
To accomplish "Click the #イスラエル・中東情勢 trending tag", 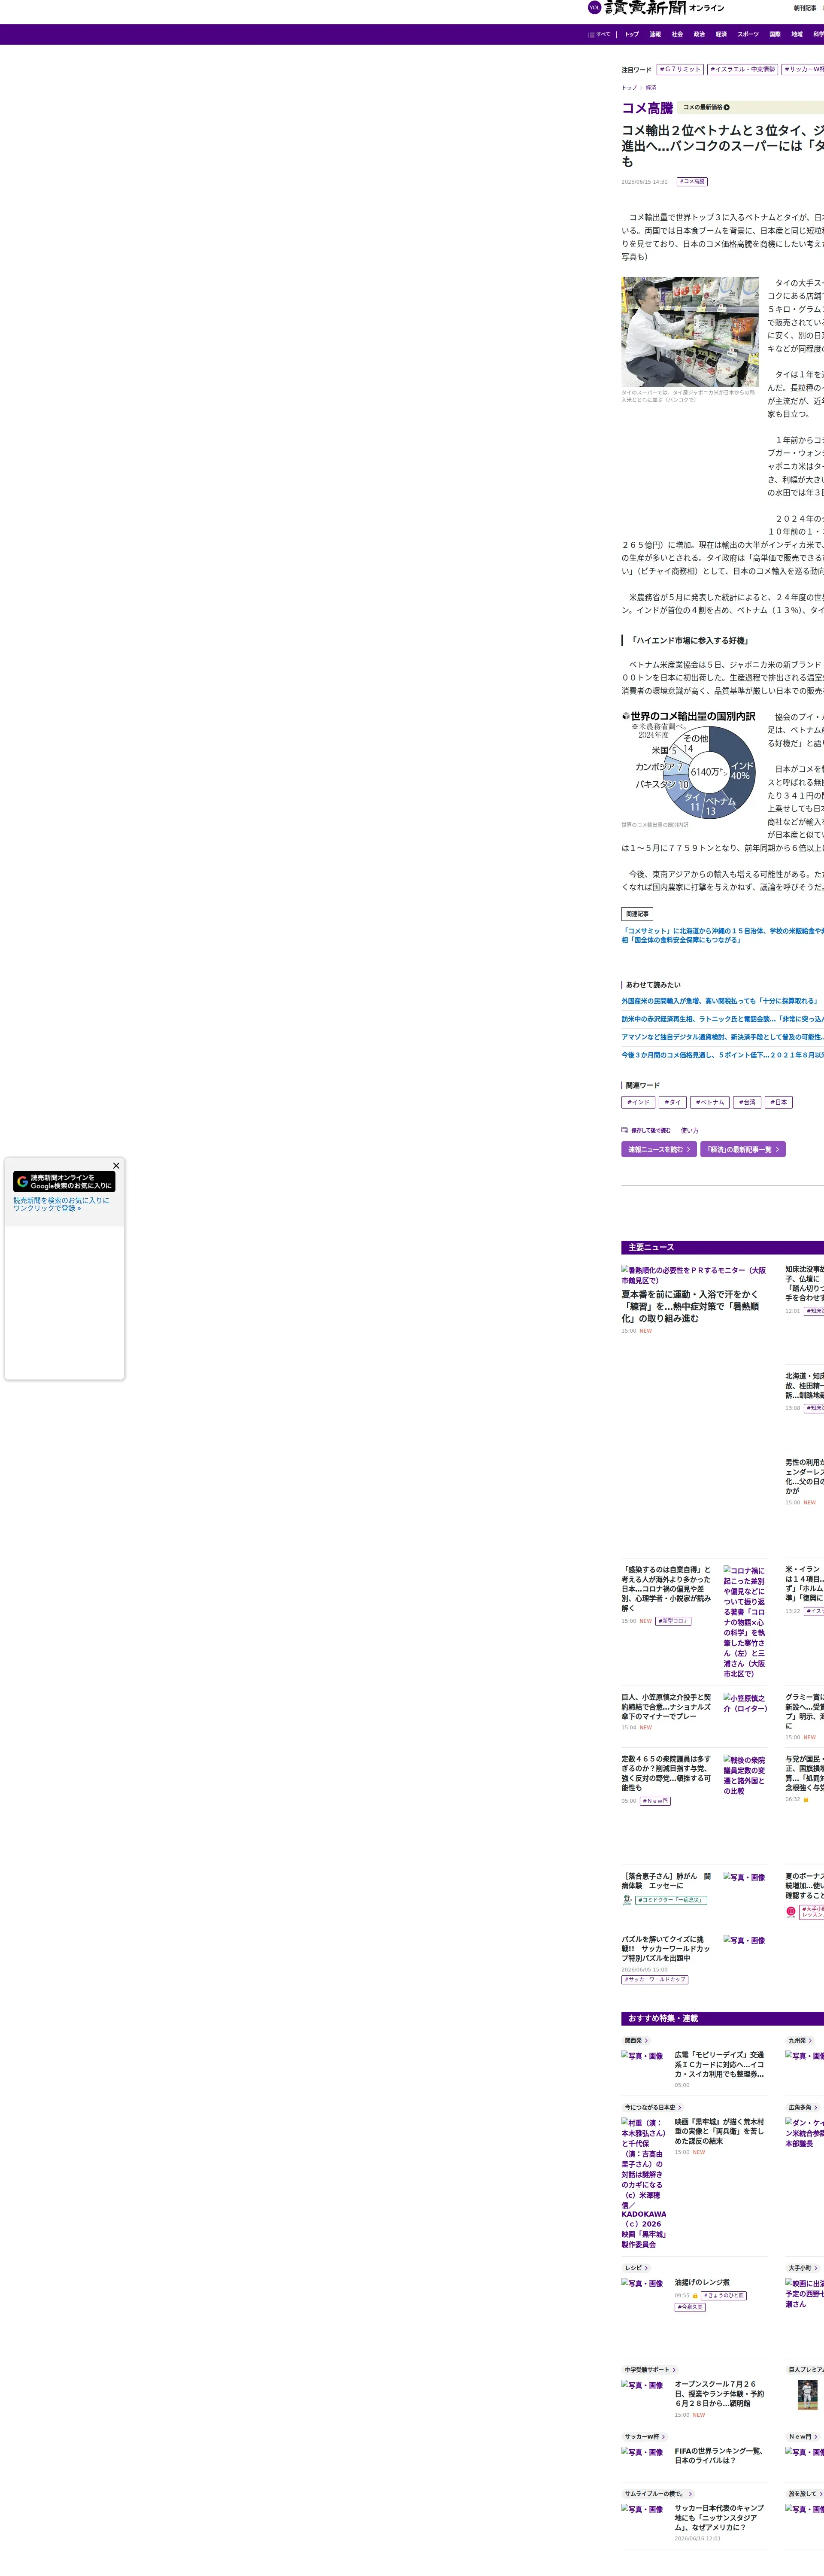I will point(742,69).
